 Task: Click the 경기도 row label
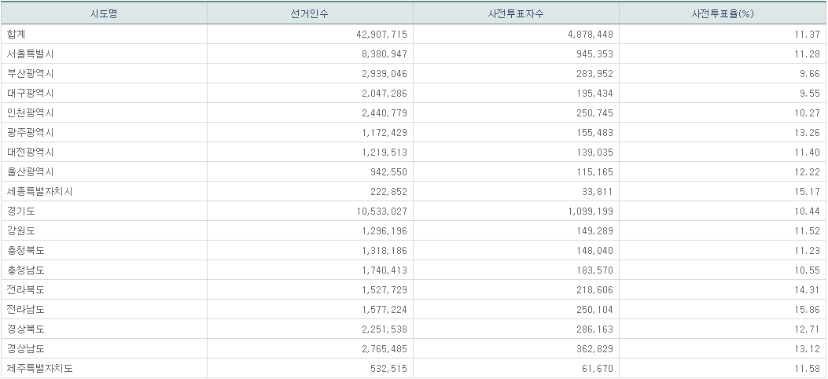click(x=20, y=212)
